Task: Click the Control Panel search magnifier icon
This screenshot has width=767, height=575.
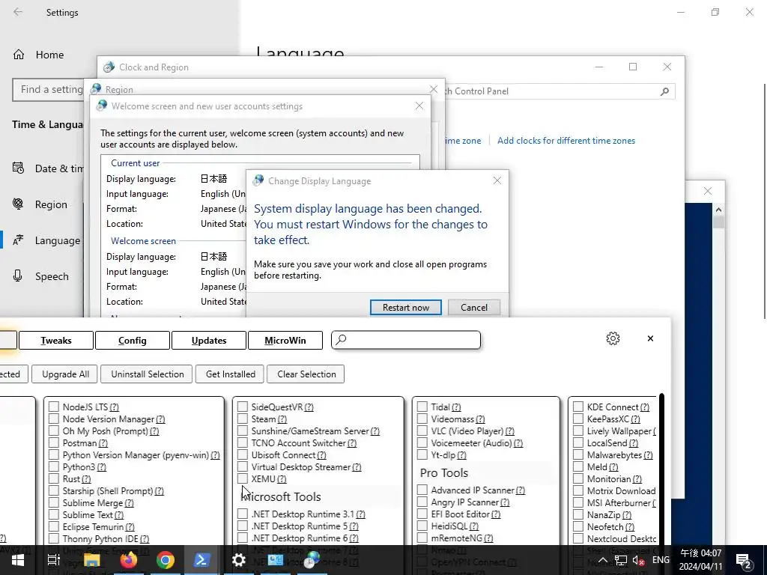Action: pos(664,91)
